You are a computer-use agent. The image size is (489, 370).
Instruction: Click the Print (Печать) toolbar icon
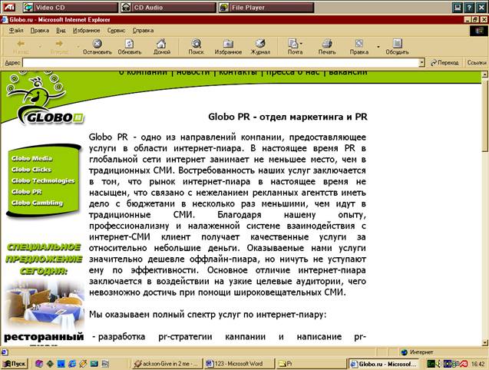(x=327, y=46)
